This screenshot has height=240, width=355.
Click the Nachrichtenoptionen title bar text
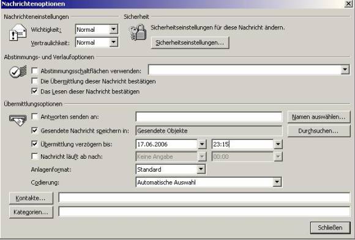(x=33, y=4)
